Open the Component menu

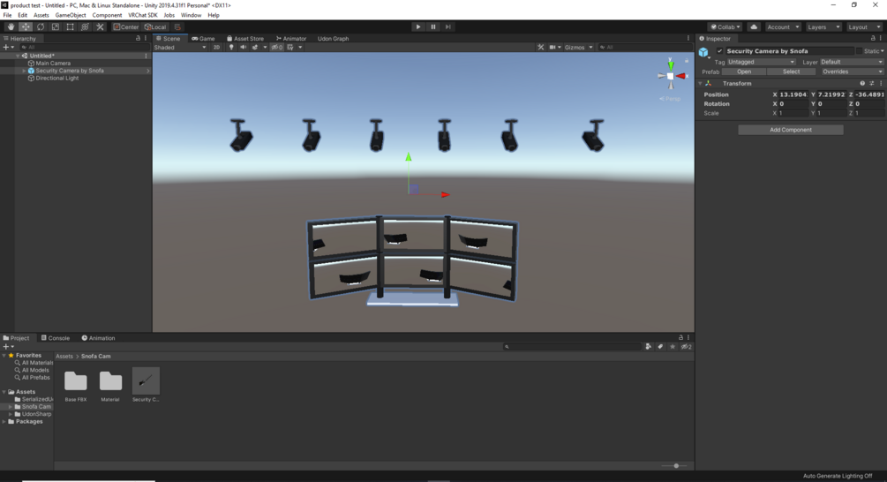[x=107, y=15]
